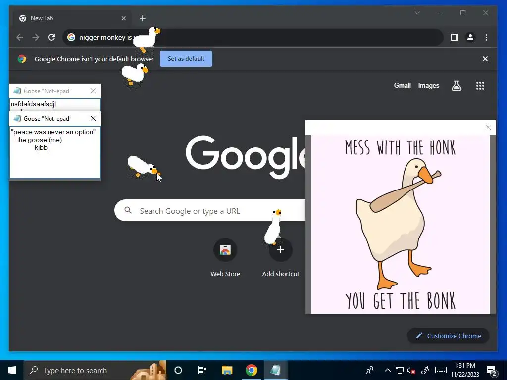Go back using Chrome's back arrow
This screenshot has width=507, height=380.
(20, 37)
